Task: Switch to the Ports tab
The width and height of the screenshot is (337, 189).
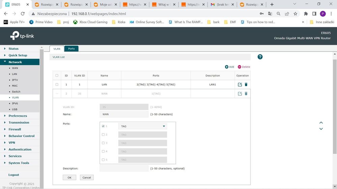Action: coord(71,49)
